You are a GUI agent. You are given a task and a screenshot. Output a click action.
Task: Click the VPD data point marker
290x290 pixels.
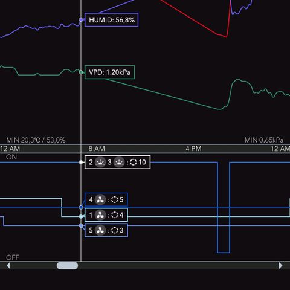click(x=81, y=72)
